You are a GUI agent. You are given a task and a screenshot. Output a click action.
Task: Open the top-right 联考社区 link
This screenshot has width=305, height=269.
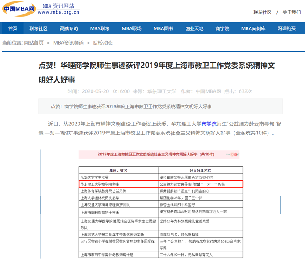point(262,12)
